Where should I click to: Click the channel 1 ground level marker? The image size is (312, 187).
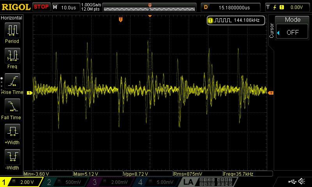pos(30,93)
